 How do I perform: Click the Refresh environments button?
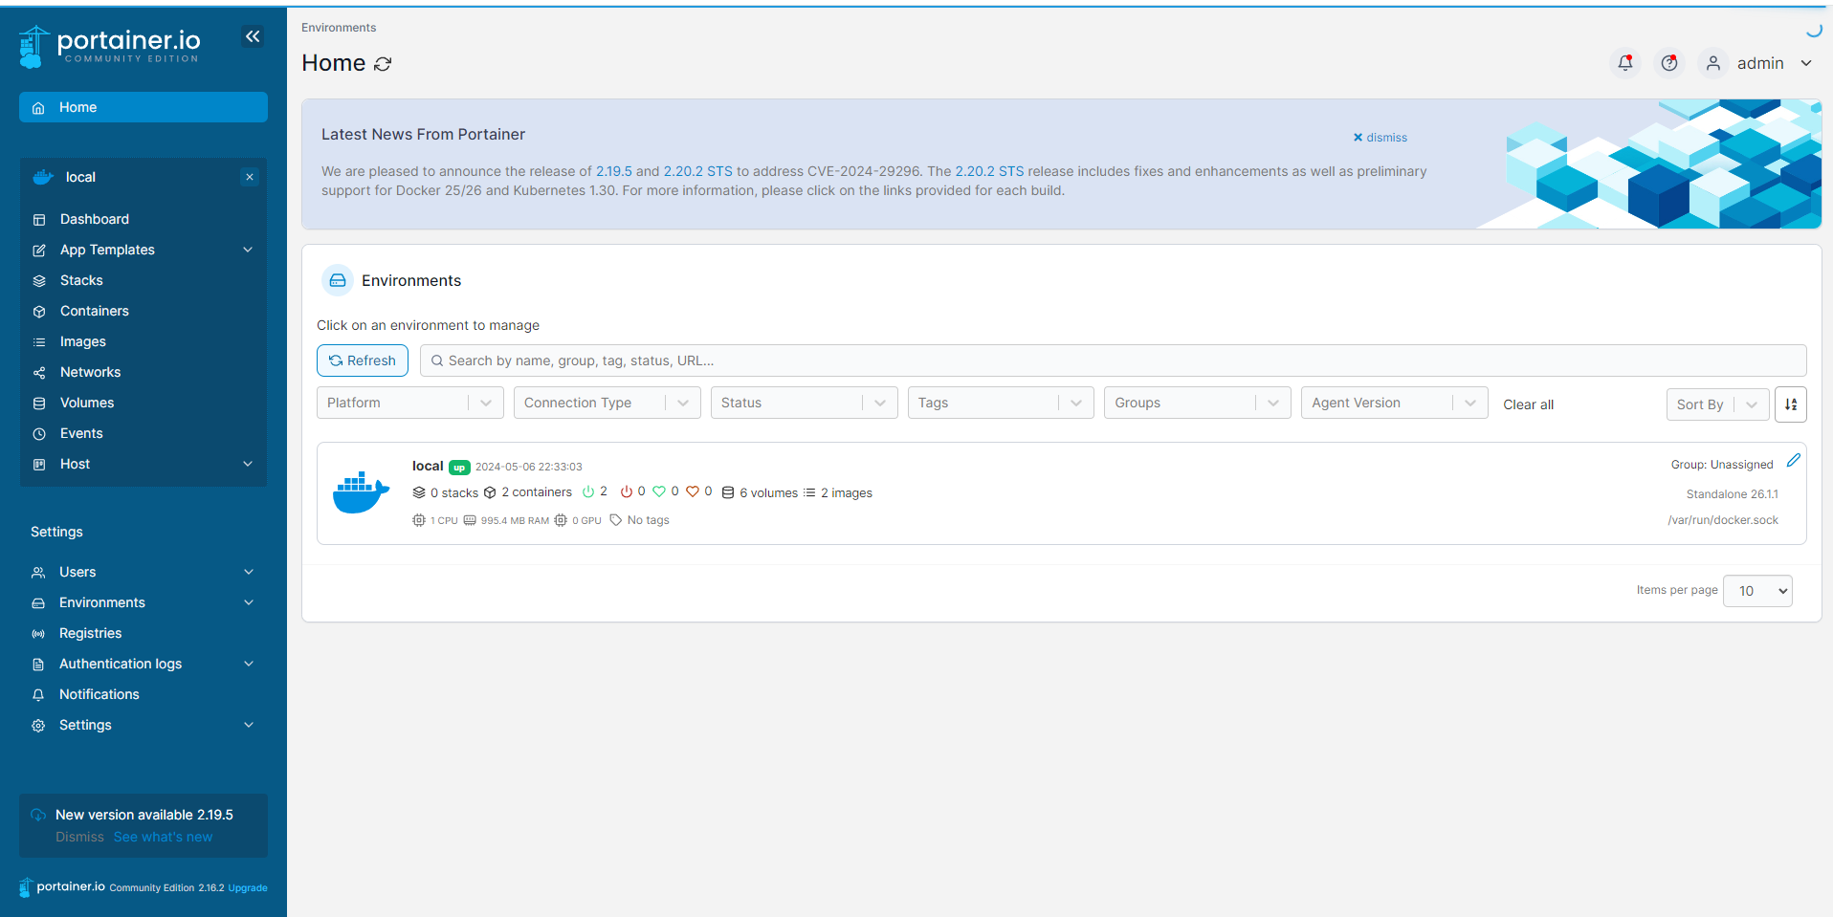[x=363, y=360]
